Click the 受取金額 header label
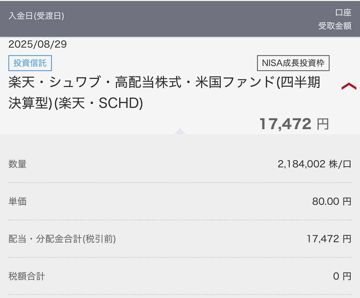360x298 pixels. [x=335, y=26]
